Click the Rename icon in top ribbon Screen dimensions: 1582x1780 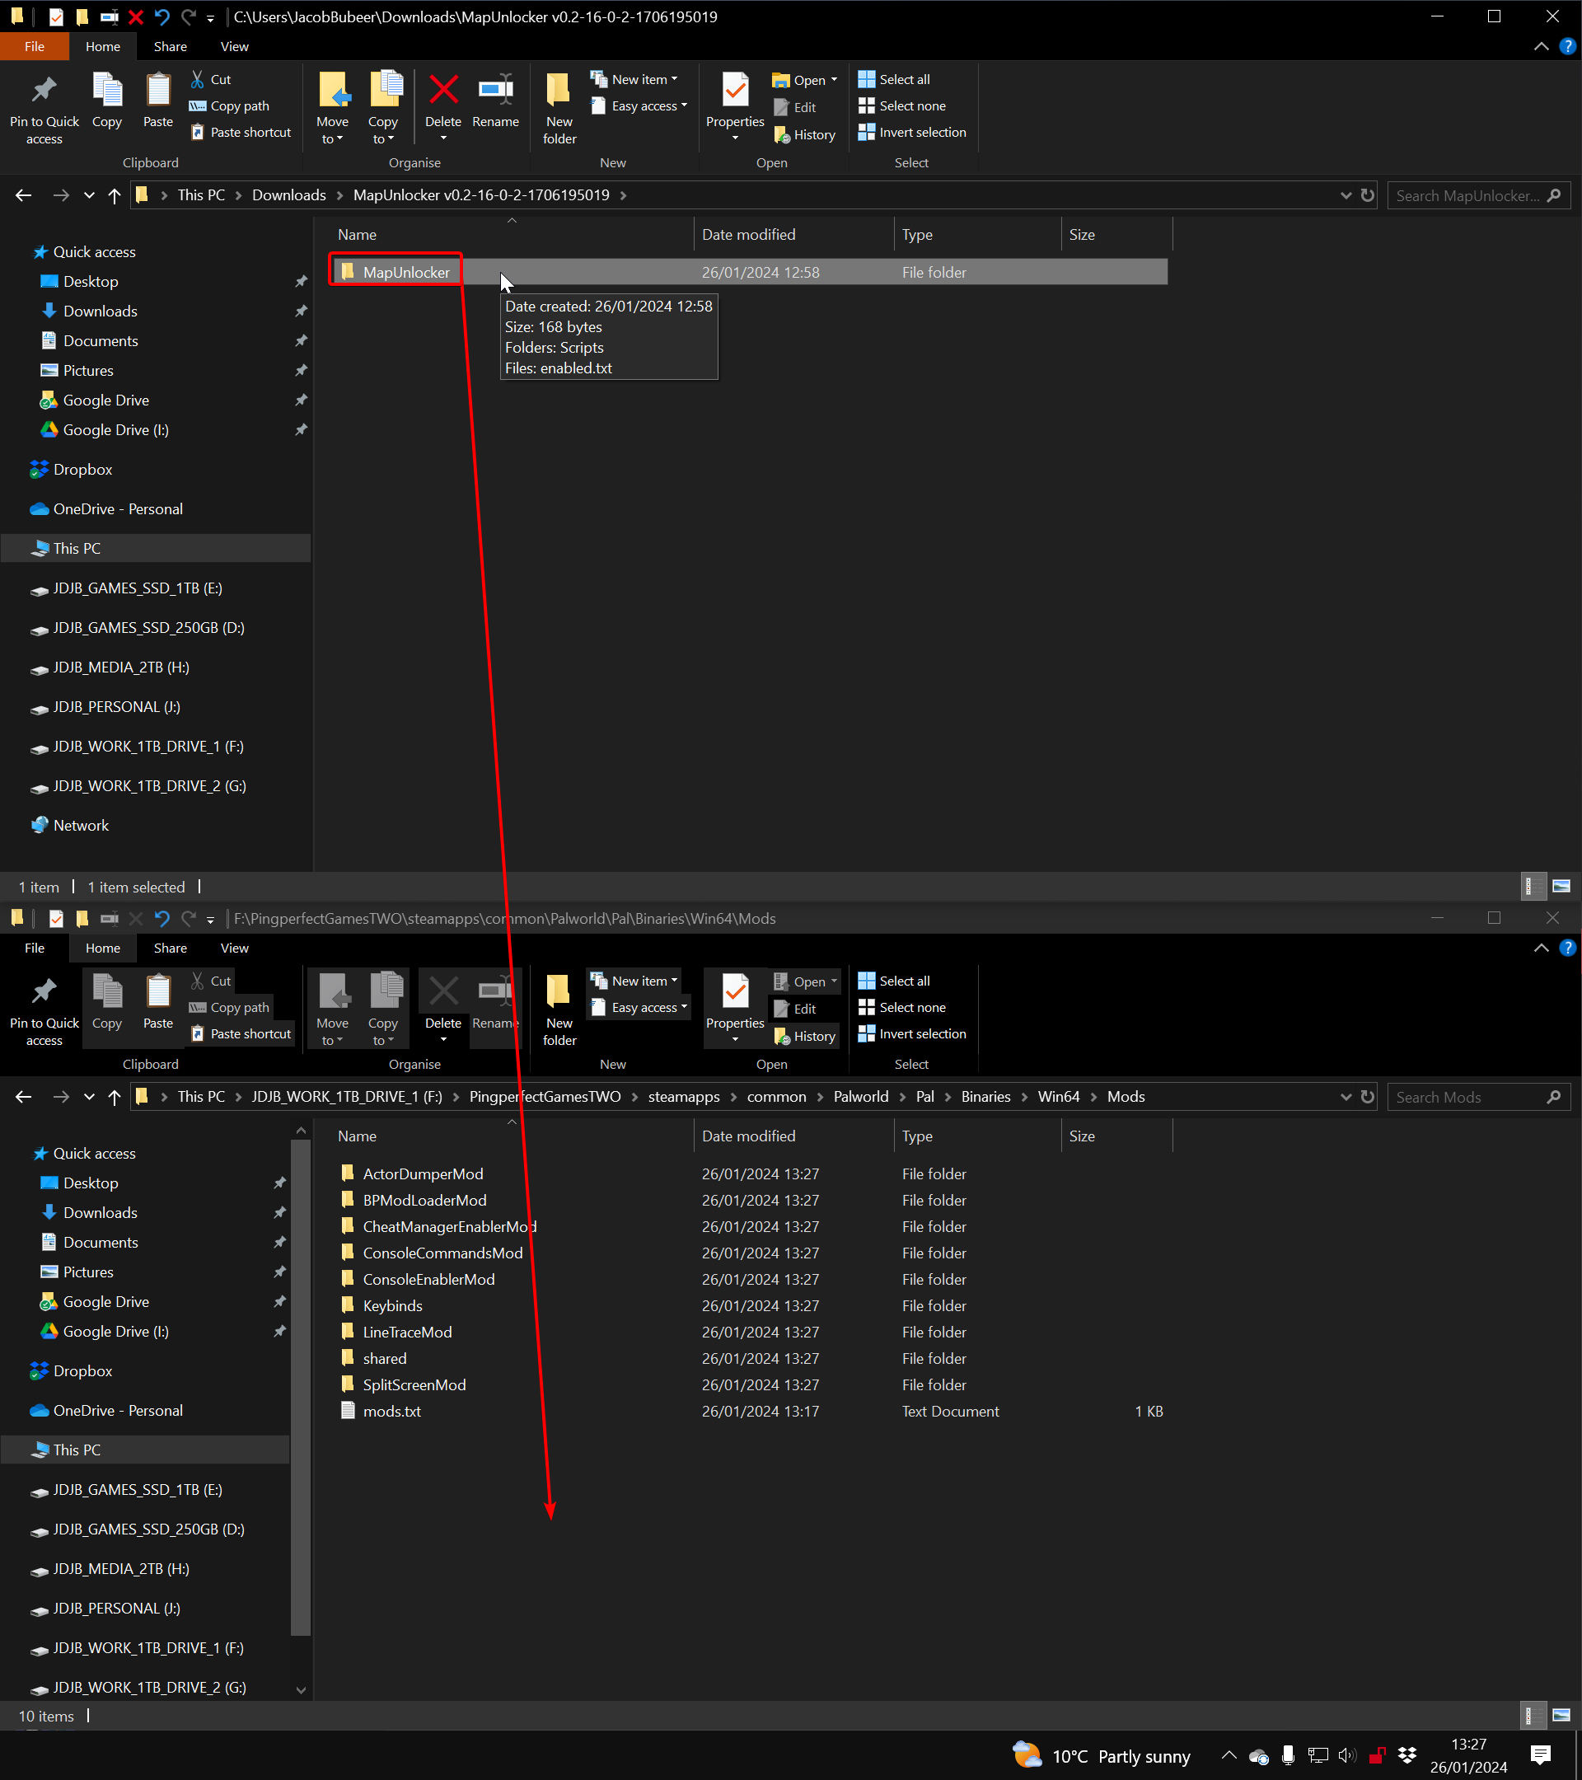click(495, 91)
